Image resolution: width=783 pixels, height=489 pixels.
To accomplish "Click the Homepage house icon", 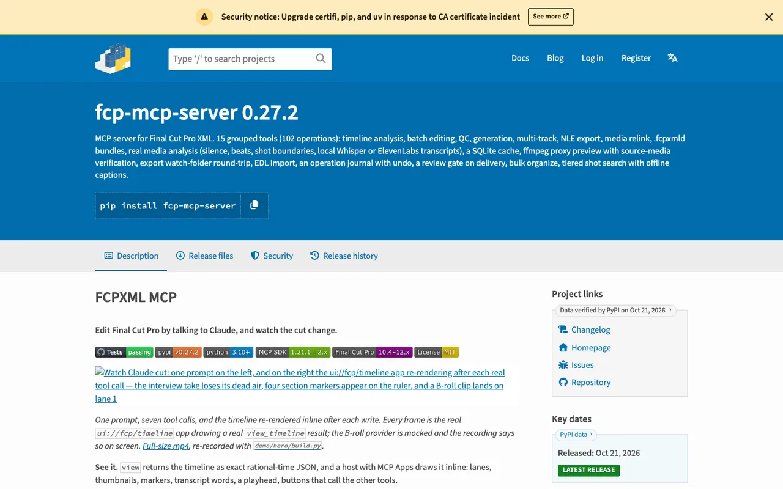I will 563,347.
